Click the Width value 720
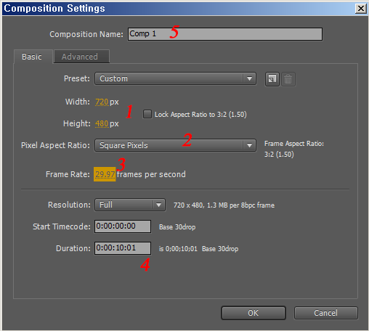Image resolution: width=369 pixels, height=331 pixels. pyautogui.click(x=102, y=102)
